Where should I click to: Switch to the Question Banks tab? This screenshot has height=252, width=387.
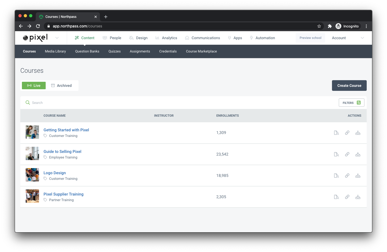(87, 51)
